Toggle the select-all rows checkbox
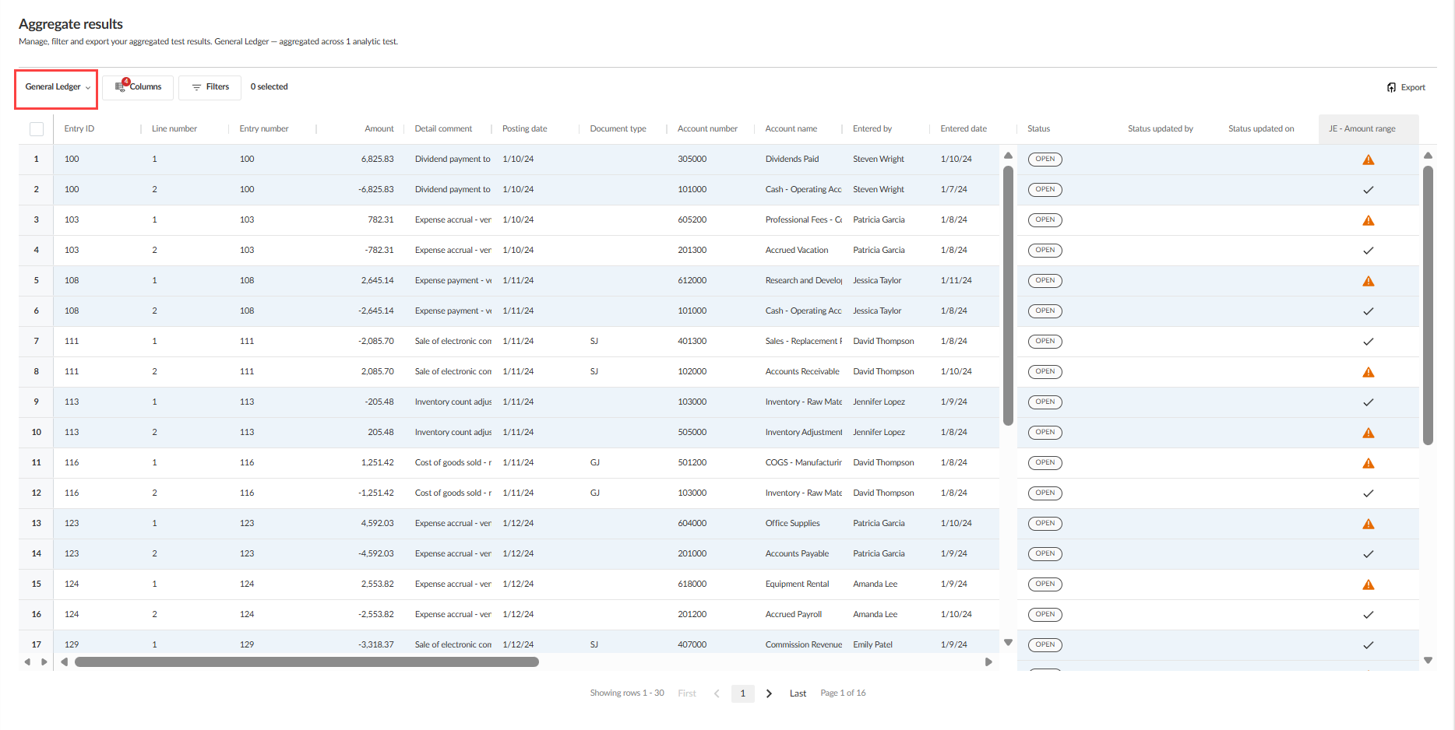The width and height of the screenshot is (1455, 730). click(37, 129)
